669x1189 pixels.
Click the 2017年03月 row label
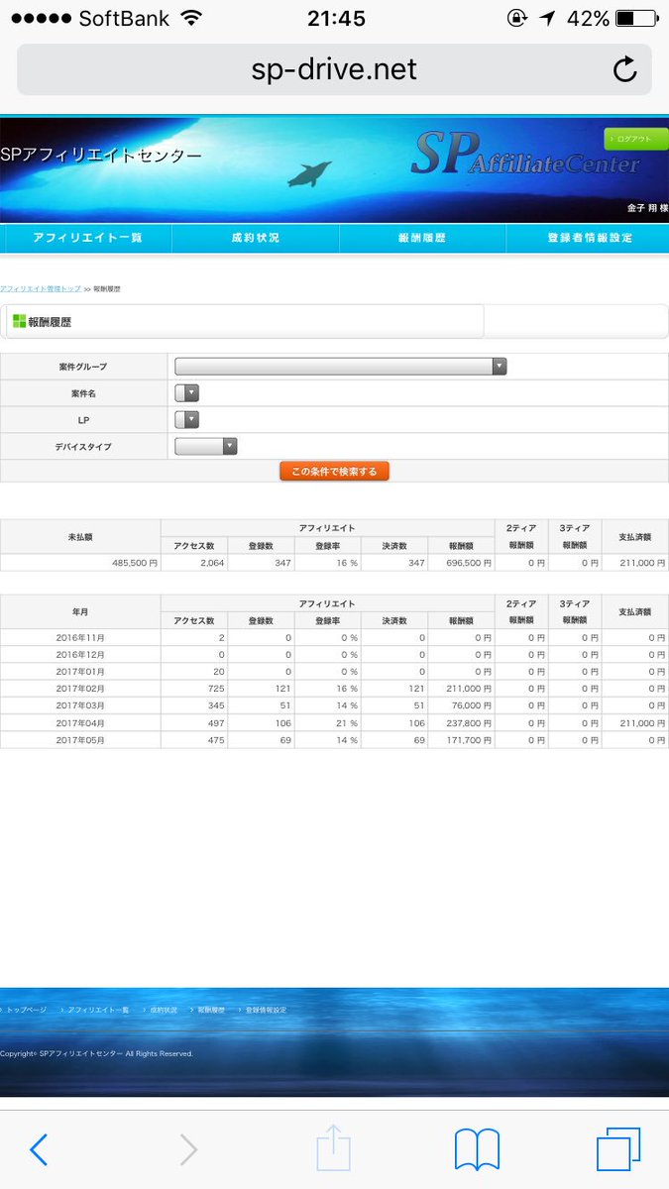[80, 706]
